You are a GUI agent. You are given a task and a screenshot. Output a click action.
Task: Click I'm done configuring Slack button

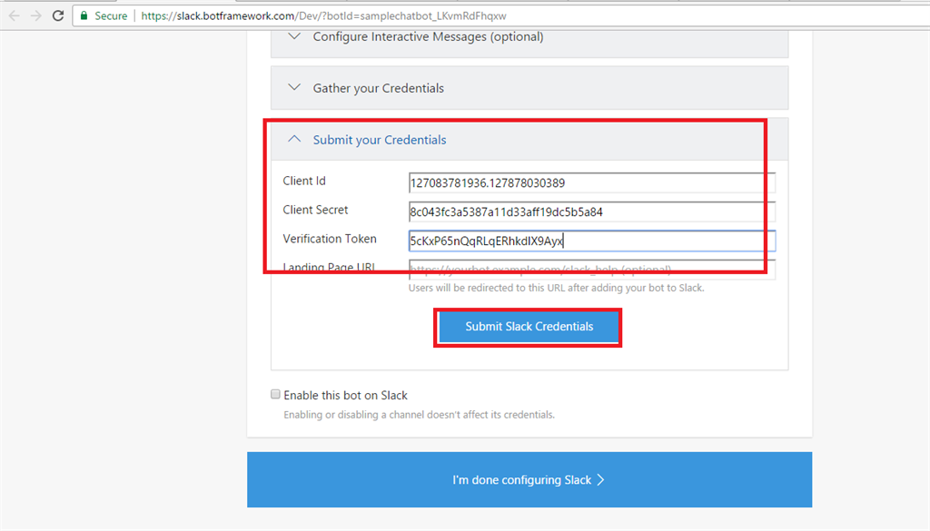pyautogui.click(x=529, y=480)
